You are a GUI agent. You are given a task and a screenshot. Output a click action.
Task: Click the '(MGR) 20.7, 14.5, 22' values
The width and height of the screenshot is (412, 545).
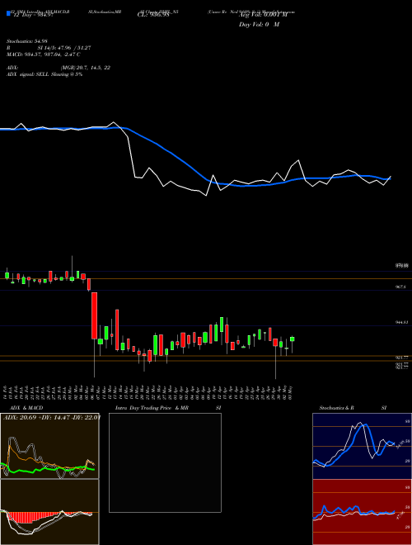click(x=86, y=68)
